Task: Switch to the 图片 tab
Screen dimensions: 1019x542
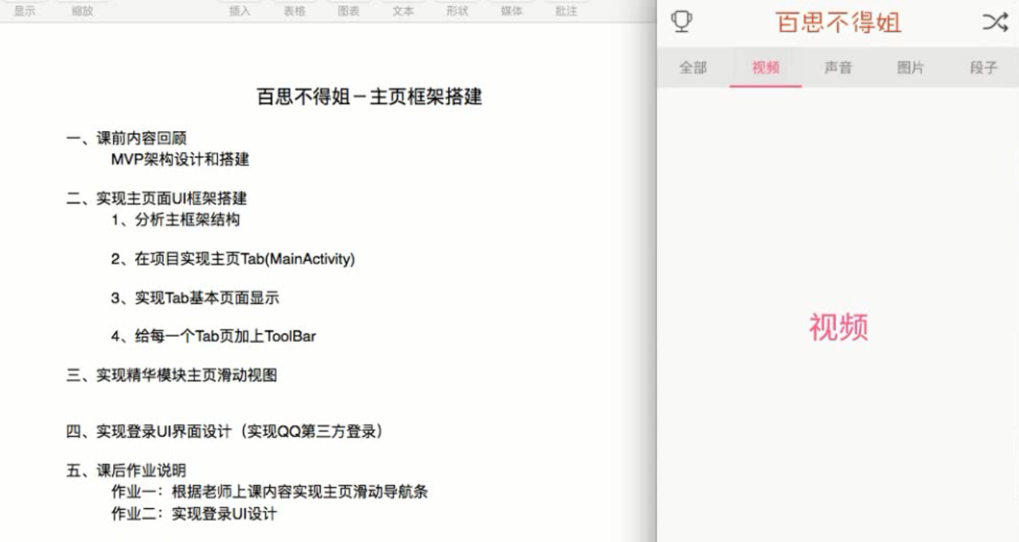Action: [910, 68]
